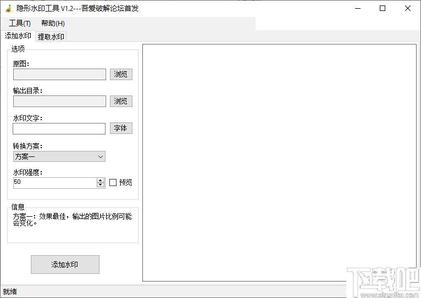The height and width of the screenshot is (298, 421).
Task: Click the image preview area
Action: 280,162
